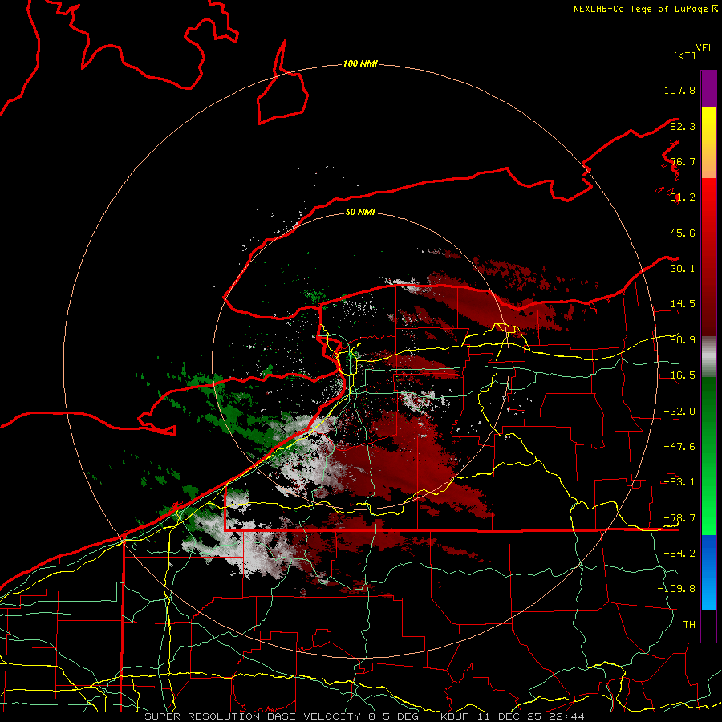Click the -32.0 velocity scale label
The image size is (722, 722).
(x=679, y=412)
